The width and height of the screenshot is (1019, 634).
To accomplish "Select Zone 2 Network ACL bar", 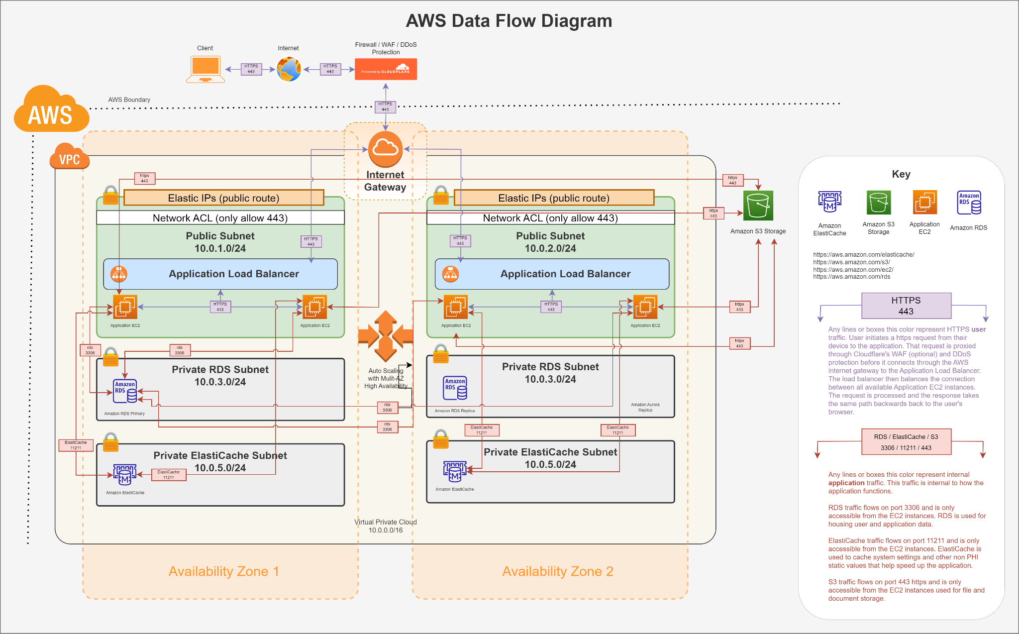I will [x=550, y=218].
